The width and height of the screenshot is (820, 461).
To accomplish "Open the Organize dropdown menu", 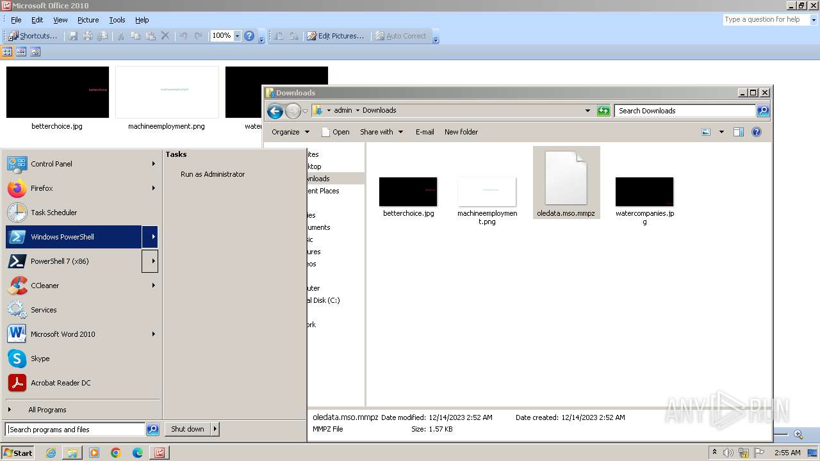I will (x=290, y=132).
